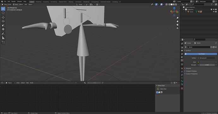This screenshot has width=218, height=114.
Task: Hide the Circle object in viewport
Action: point(214,12)
